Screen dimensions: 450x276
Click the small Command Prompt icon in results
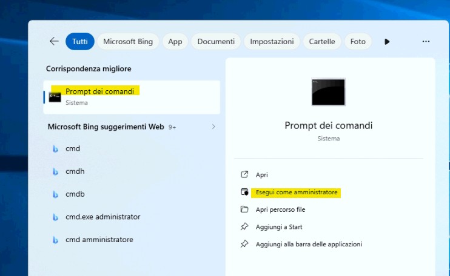55,97
